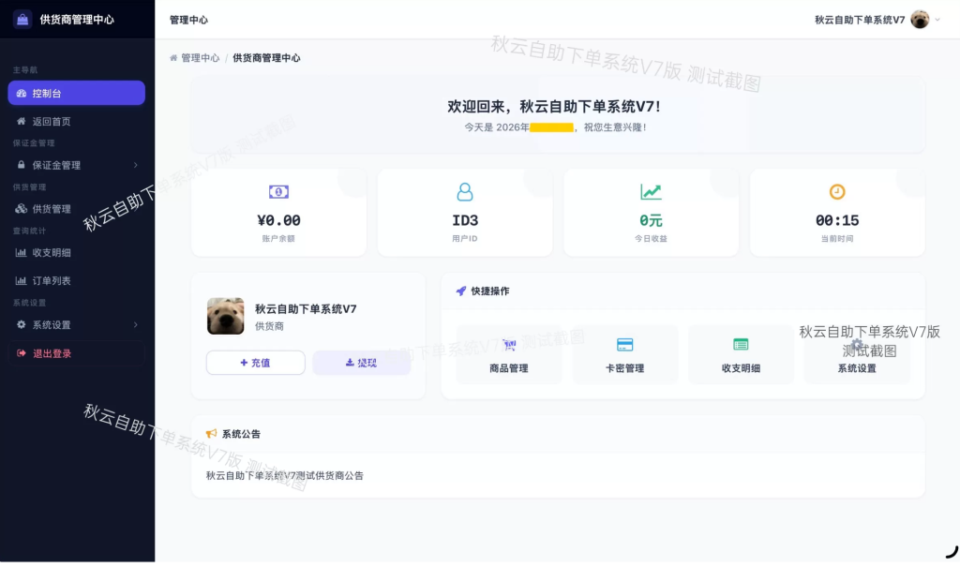Click the money bill icon above 账户余额
The height and width of the screenshot is (567, 960).
tap(278, 192)
